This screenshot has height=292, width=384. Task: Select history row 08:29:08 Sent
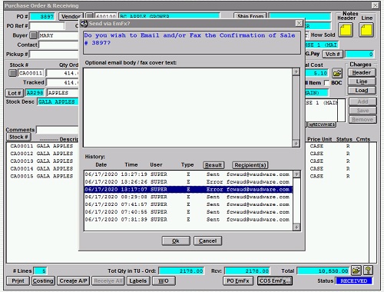pyautogui.click(x=188, y=197)
